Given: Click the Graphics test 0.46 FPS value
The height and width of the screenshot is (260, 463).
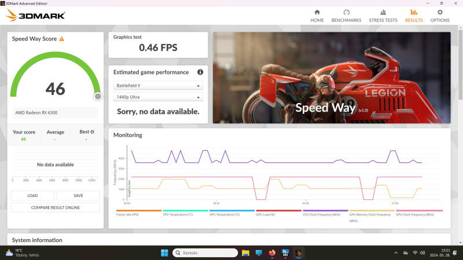Looking at the screenshot, I should 158,47.
